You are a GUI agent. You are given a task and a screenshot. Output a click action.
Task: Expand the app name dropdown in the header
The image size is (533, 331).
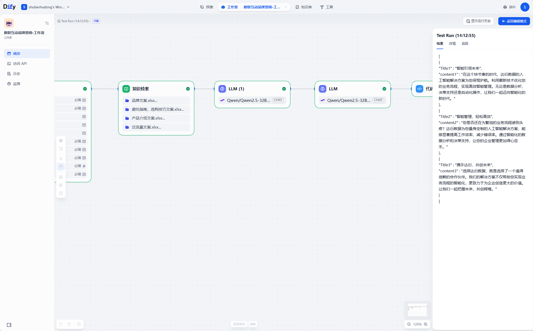[x=286, y=7]
